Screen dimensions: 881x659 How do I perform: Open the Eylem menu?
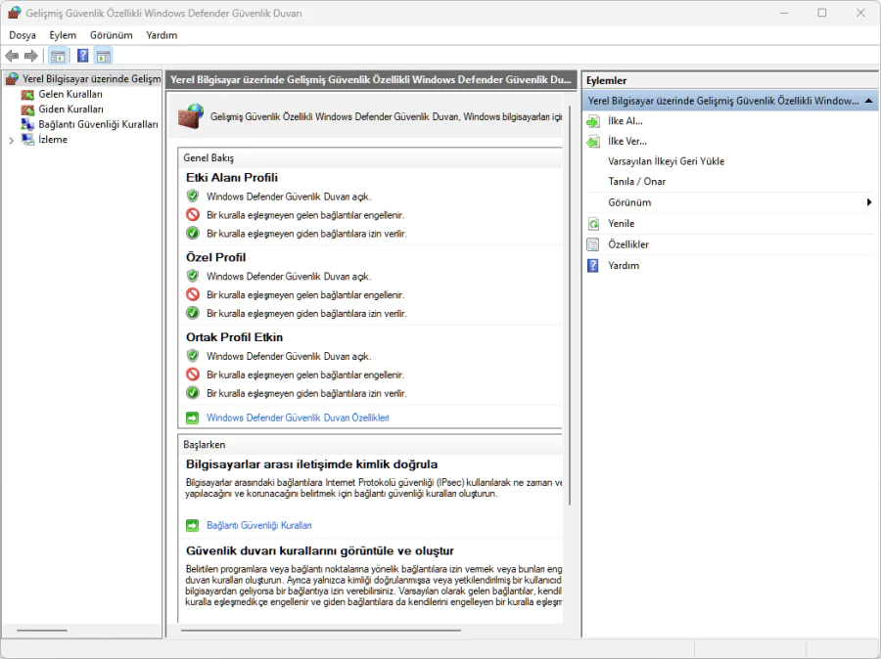(63, 35)
